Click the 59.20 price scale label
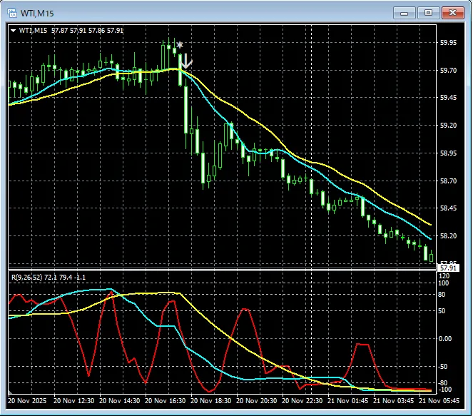Screen dimensions: 473x416 (449, 125)
